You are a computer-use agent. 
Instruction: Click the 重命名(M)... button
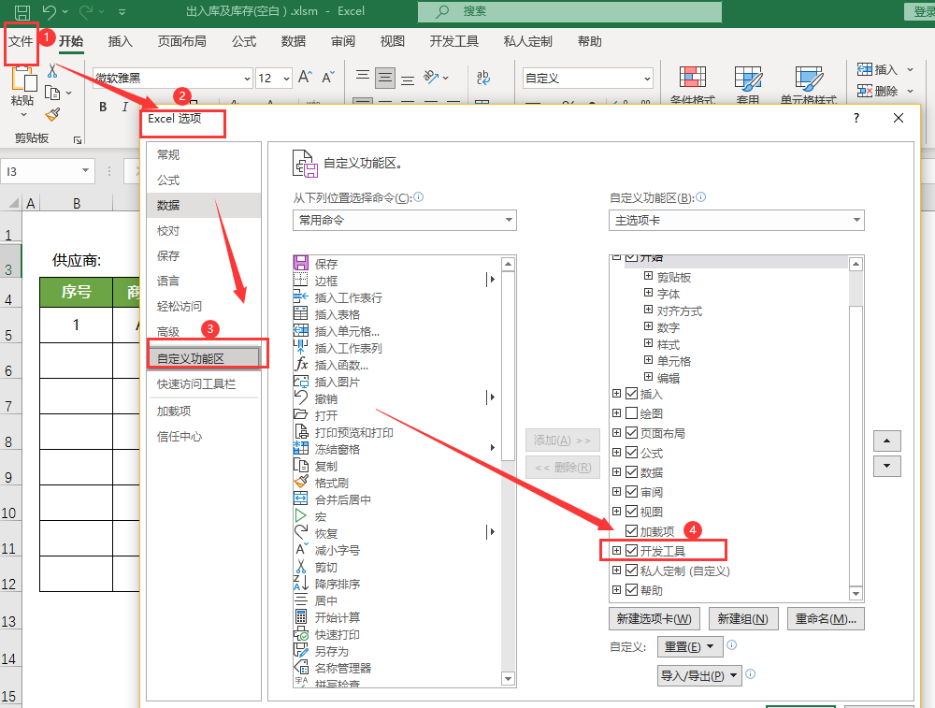pos(826,619)
